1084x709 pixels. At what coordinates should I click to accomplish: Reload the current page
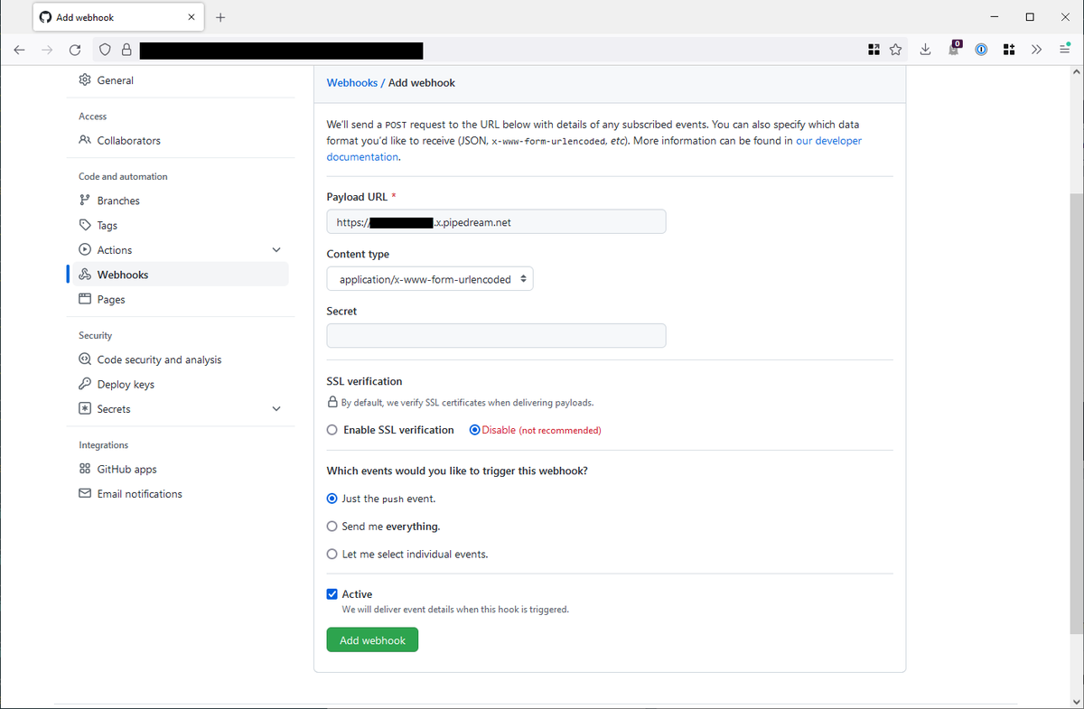pyautogui.click(x=75, y=50)
